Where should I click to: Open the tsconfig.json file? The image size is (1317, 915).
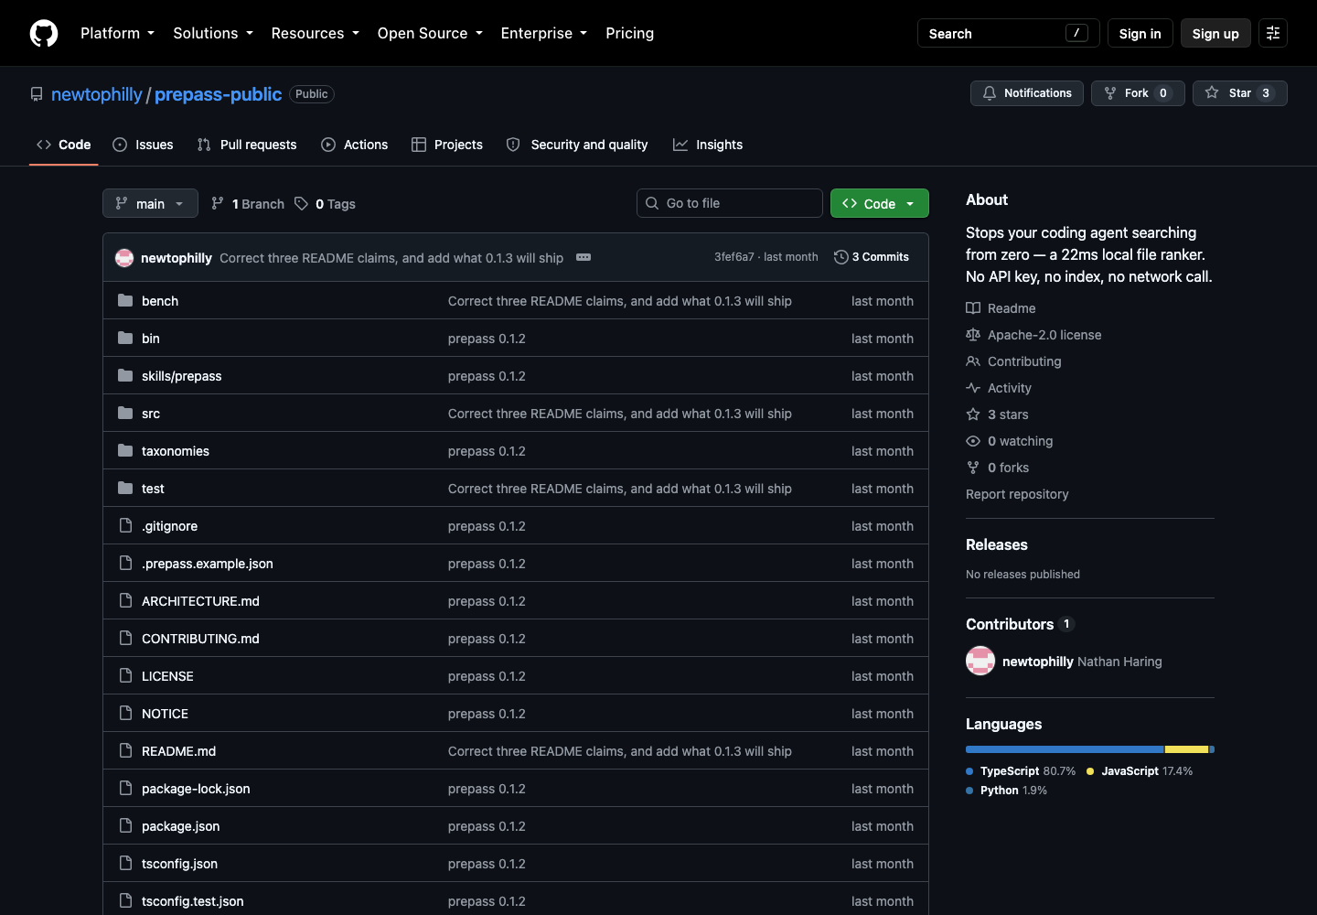click(x=179, y=864)
